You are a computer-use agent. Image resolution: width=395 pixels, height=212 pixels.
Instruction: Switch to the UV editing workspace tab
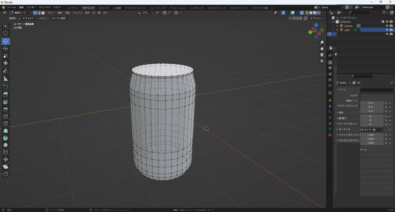point(117,8)
